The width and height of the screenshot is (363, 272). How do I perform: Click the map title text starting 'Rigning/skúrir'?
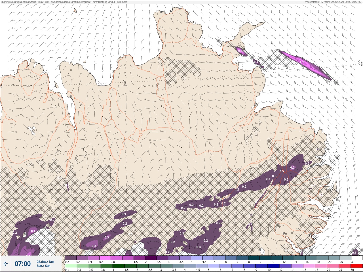(x=64, y=2)
